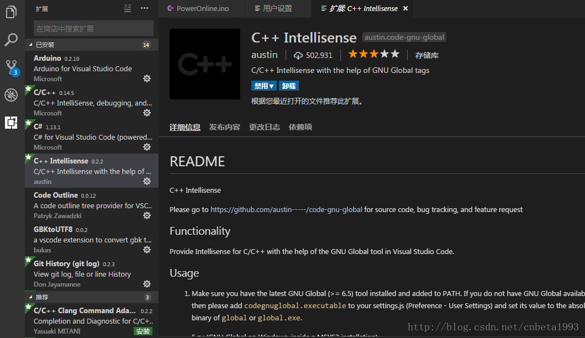The height and width of the screenshot is (338, 585).
Task: Open gear settings for C/C++ extension
Action: point(147,113)
